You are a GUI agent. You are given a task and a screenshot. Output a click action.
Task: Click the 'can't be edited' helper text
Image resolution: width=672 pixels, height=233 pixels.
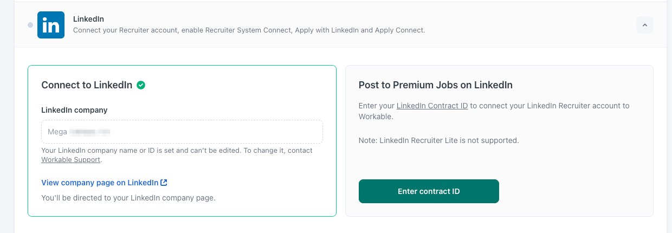(177, 151)
